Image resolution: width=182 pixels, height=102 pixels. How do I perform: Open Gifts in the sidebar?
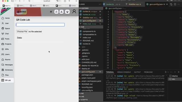click(x=7, y=49)
